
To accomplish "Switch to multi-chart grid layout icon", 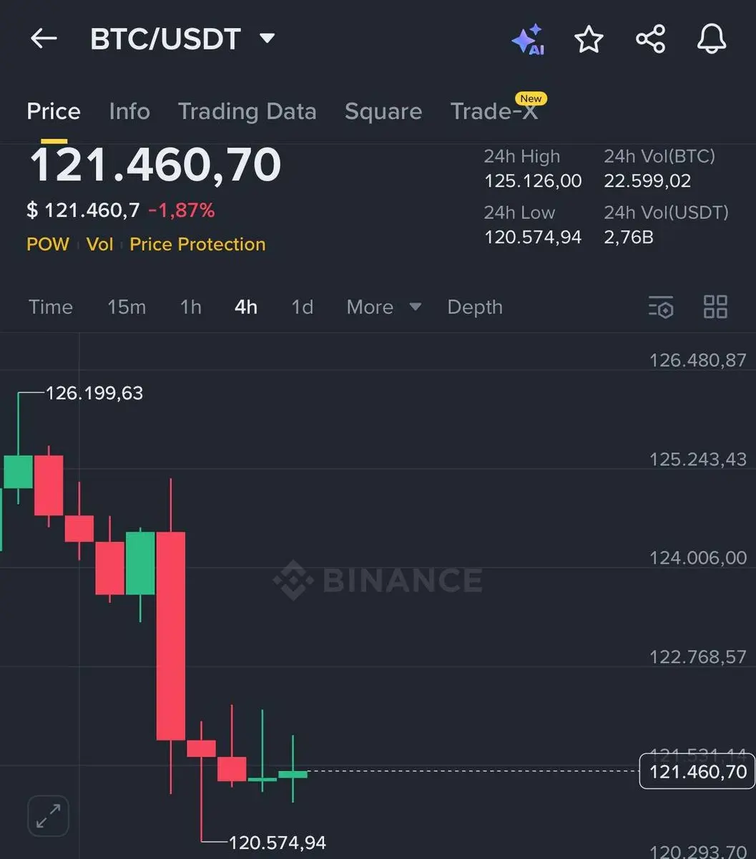I will click(715, 307).
